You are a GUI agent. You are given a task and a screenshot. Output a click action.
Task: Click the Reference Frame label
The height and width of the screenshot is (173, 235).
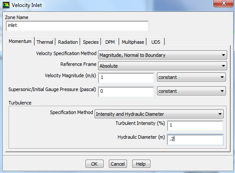pos(78,64)
